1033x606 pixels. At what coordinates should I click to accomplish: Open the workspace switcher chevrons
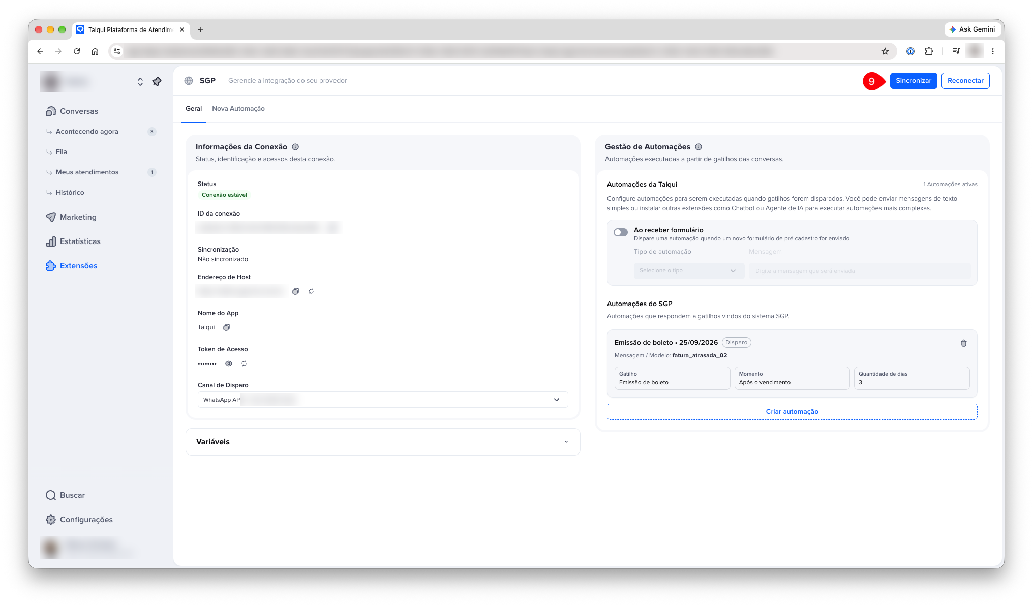tap(140, 81)
